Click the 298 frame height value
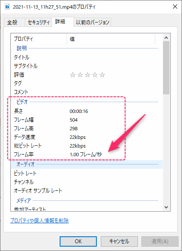The image size is (182, 251). [73, 129]
